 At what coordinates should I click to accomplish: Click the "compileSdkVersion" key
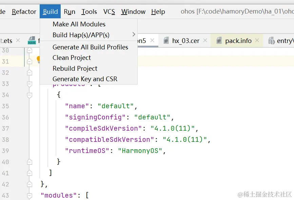click(103, 129)
